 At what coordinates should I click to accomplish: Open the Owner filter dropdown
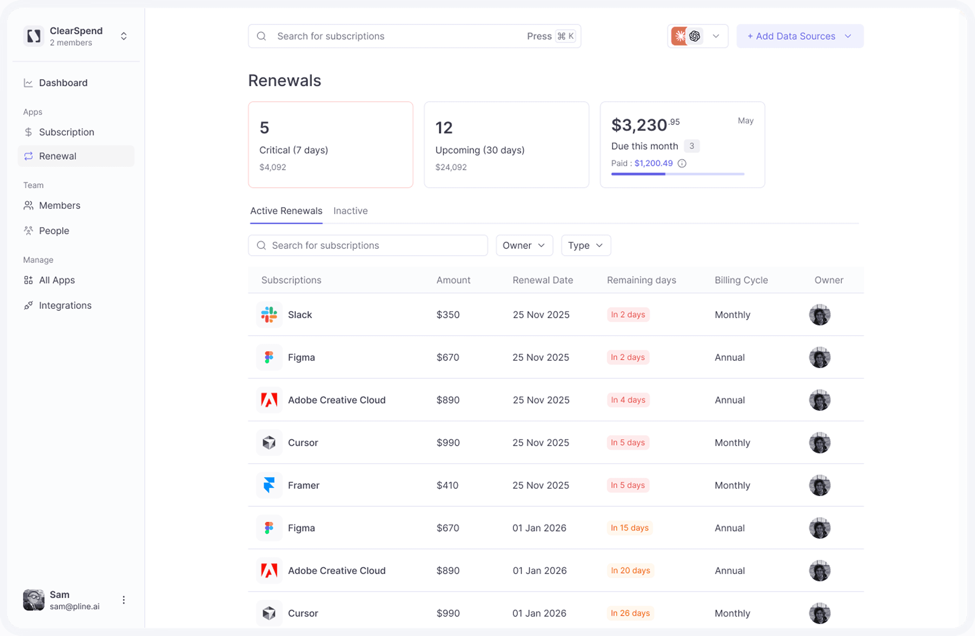point(524,245)
